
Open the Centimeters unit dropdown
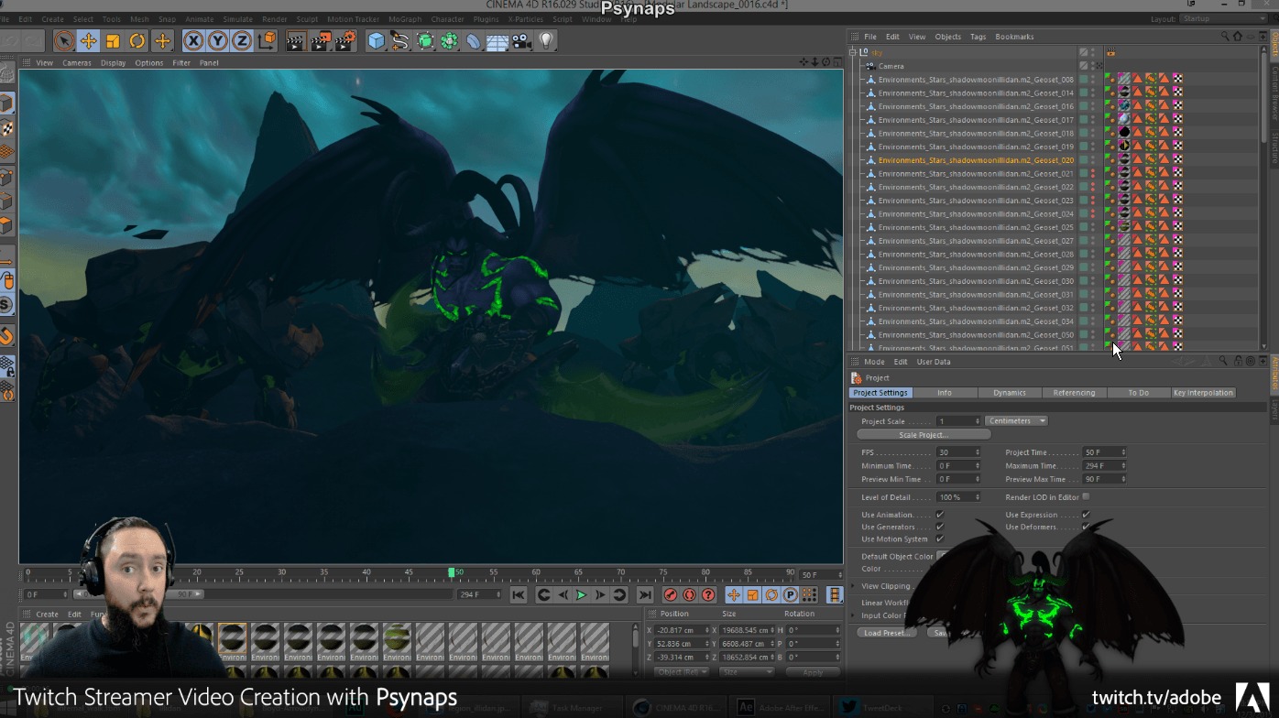coord(1016,421)
